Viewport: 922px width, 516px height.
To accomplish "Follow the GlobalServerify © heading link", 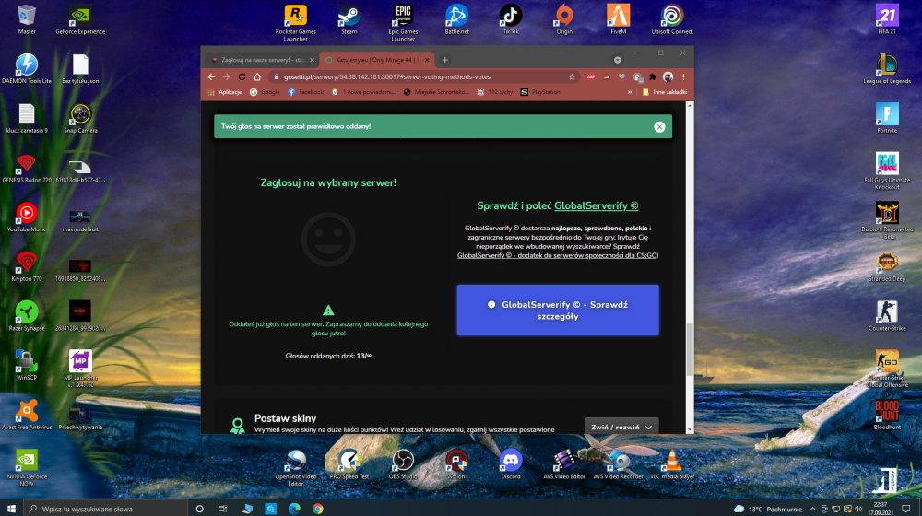I will pyautogui.click(x=597, y=205).
